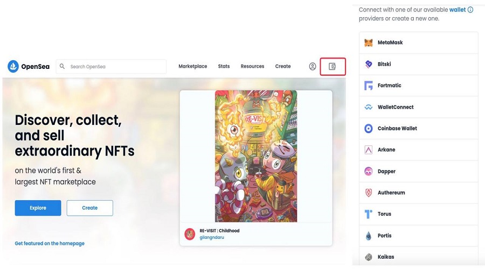Image resolution: width=485 pixels, height=269 pixels.
Task: Select the Kaikas wallet label
Action: [x=386, y=257]
